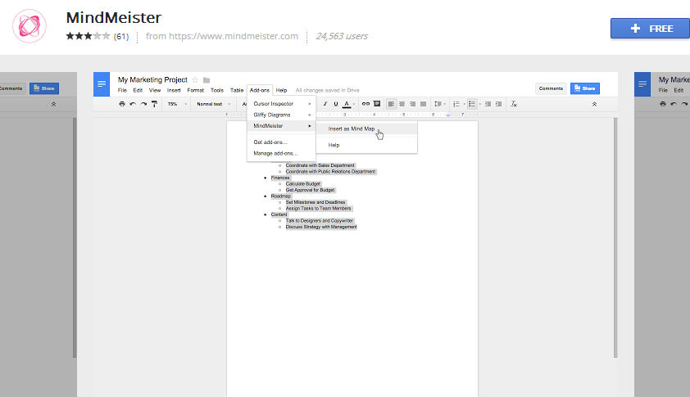The width and height of the screenshot is (690, 397).
Task: Click the My Marketing Project title
Action: [152, 79]
